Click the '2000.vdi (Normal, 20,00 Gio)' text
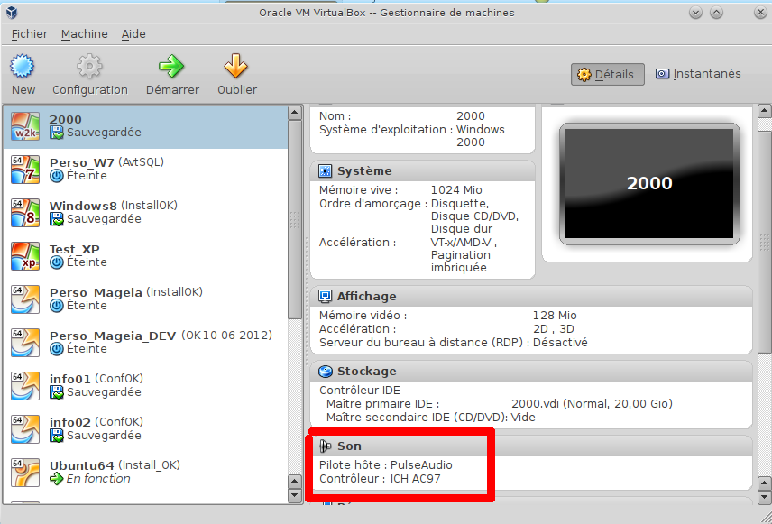Viewport: 772px width, 524px height. tap(592, 404)
